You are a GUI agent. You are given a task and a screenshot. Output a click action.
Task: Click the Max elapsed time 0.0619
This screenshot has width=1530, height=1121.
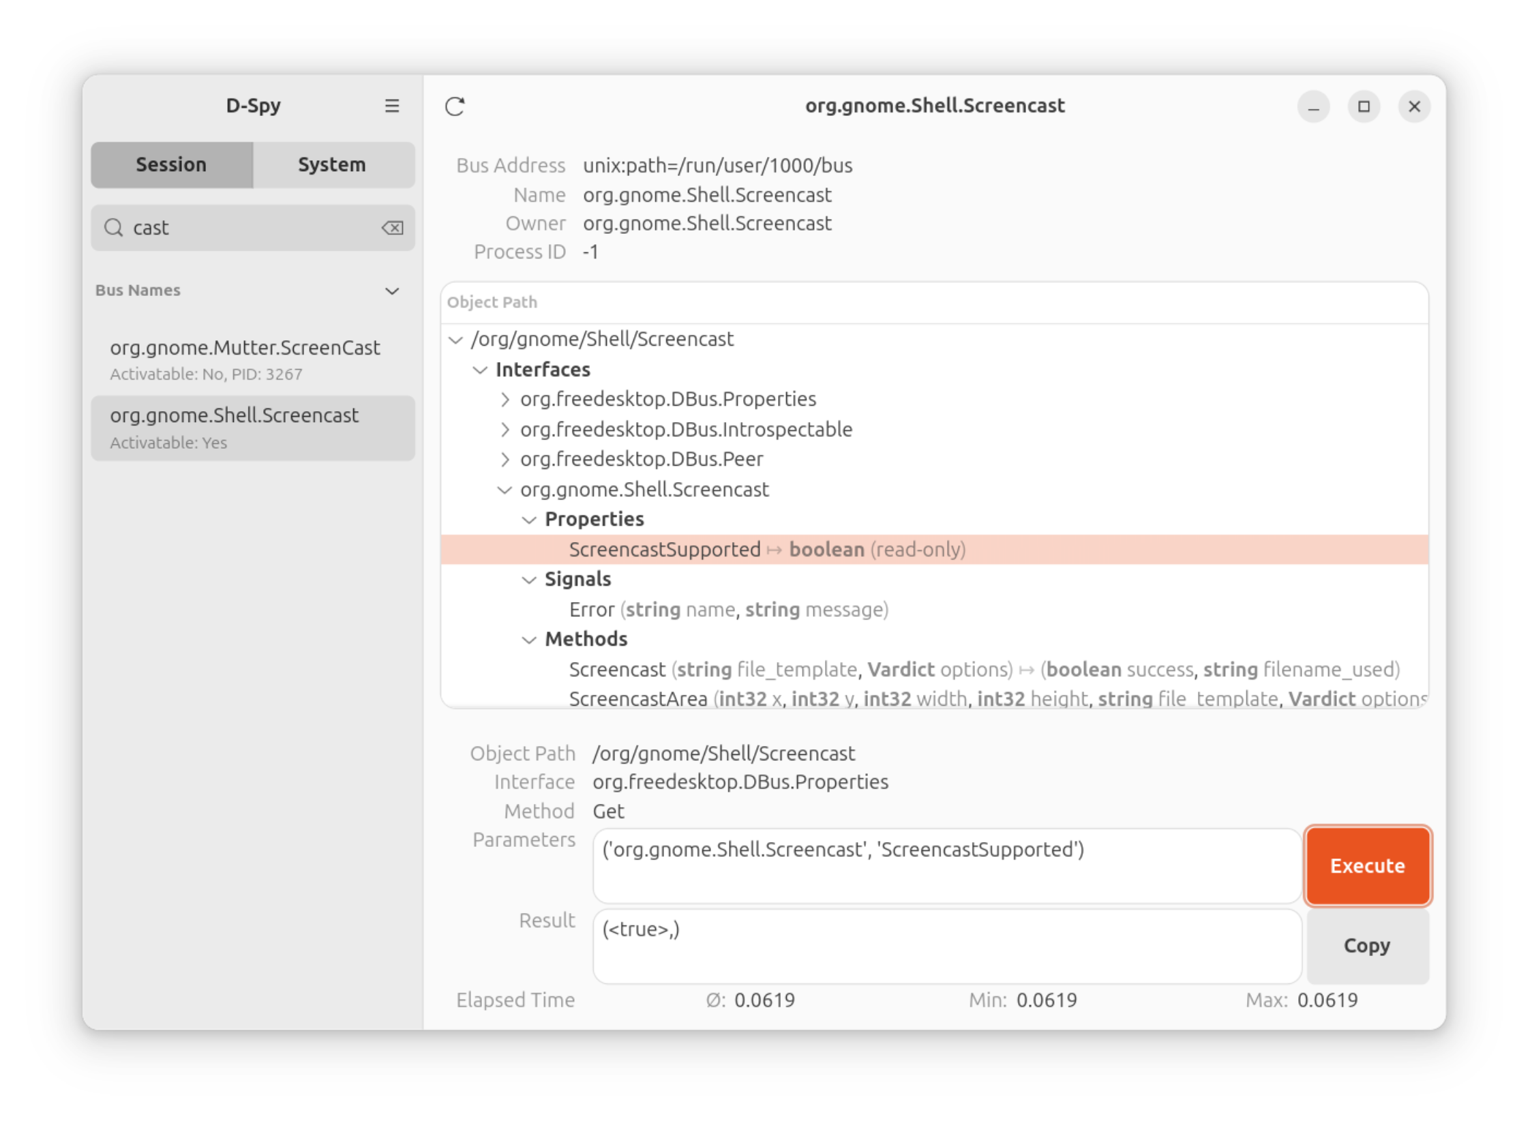point(1327,1000)
